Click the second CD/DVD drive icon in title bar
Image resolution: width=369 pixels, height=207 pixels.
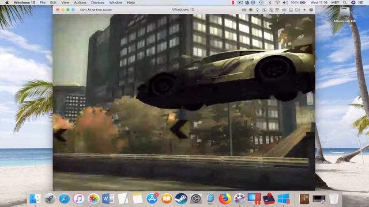pos(271,10)
